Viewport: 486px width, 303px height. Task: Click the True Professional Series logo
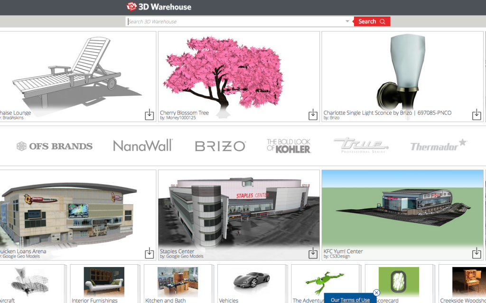pos(361,145)
